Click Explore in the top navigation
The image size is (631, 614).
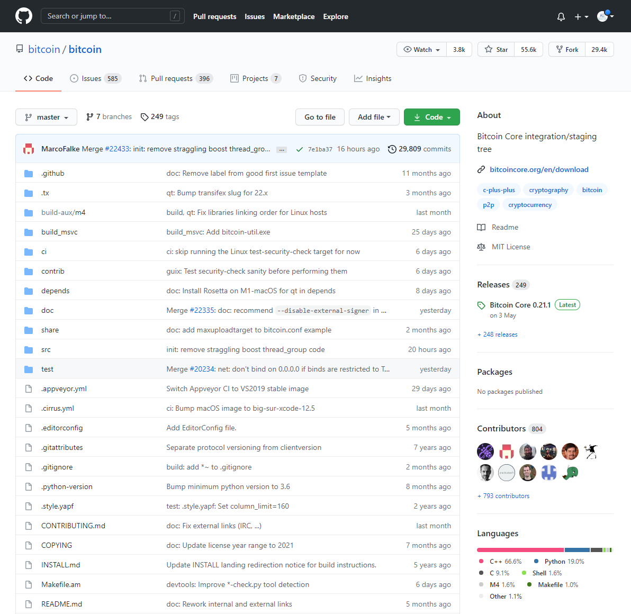click(x=336, y=16)
